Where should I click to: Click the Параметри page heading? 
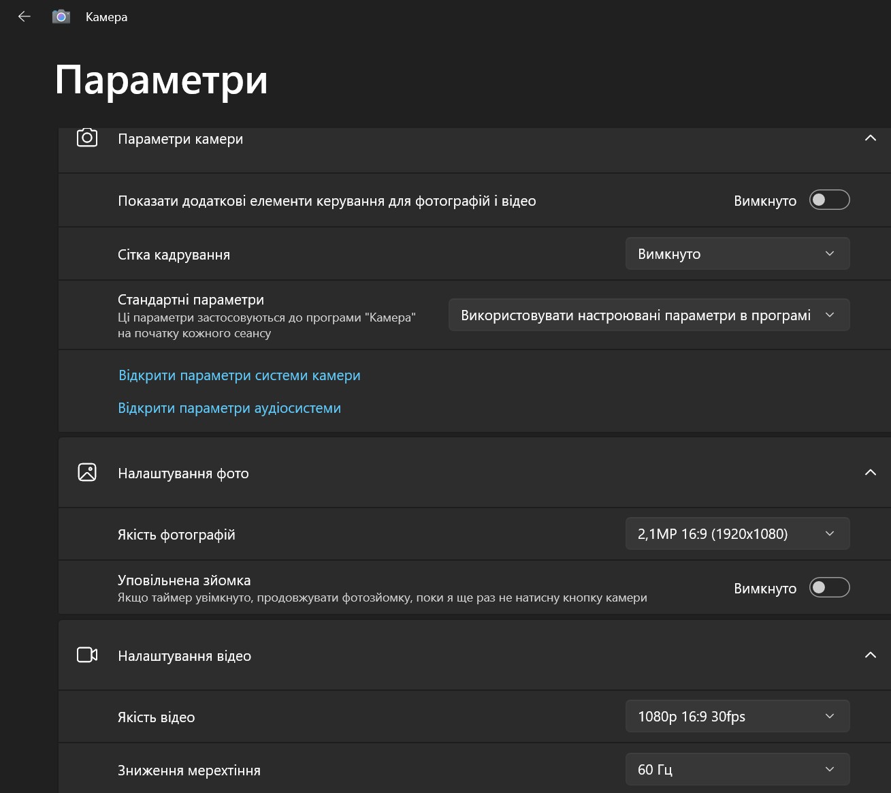pos(161,80)
